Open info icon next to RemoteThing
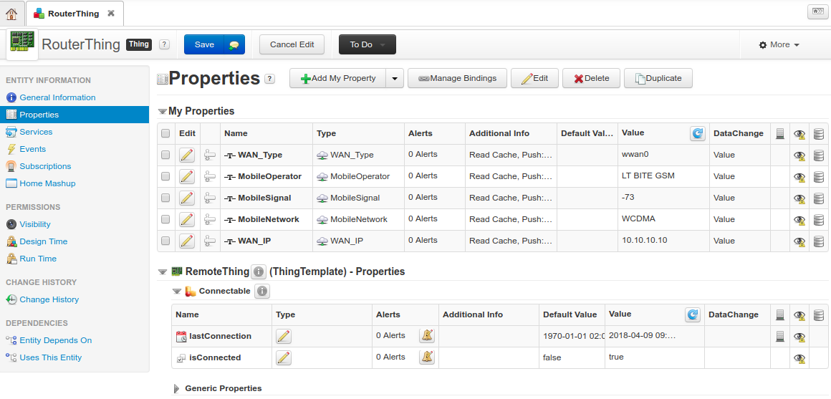This screenshot has height=399, width=831. pos(259,272)
